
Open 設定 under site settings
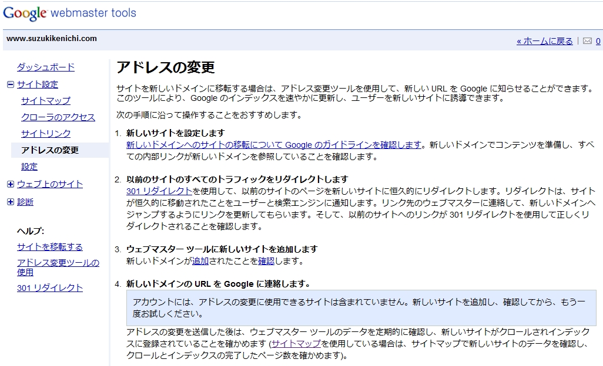pyautogui.click(x=29, y=167)
